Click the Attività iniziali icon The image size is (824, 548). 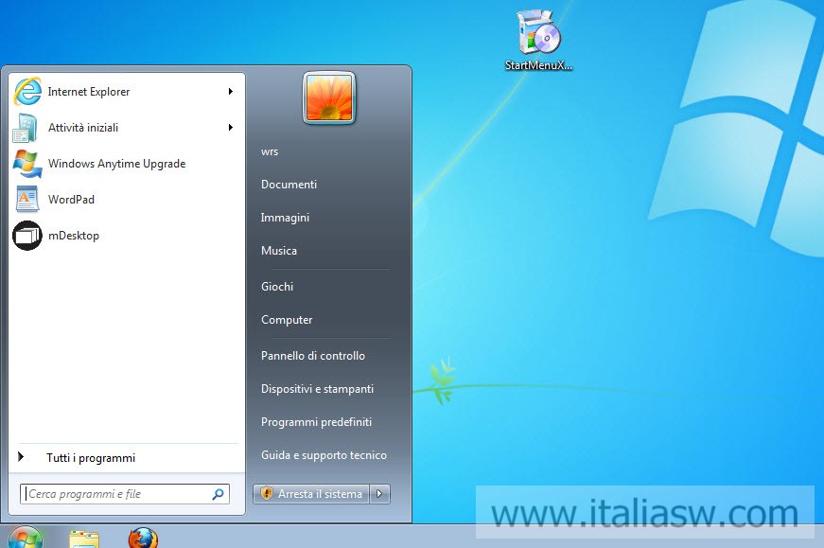[x=26, y=128]
